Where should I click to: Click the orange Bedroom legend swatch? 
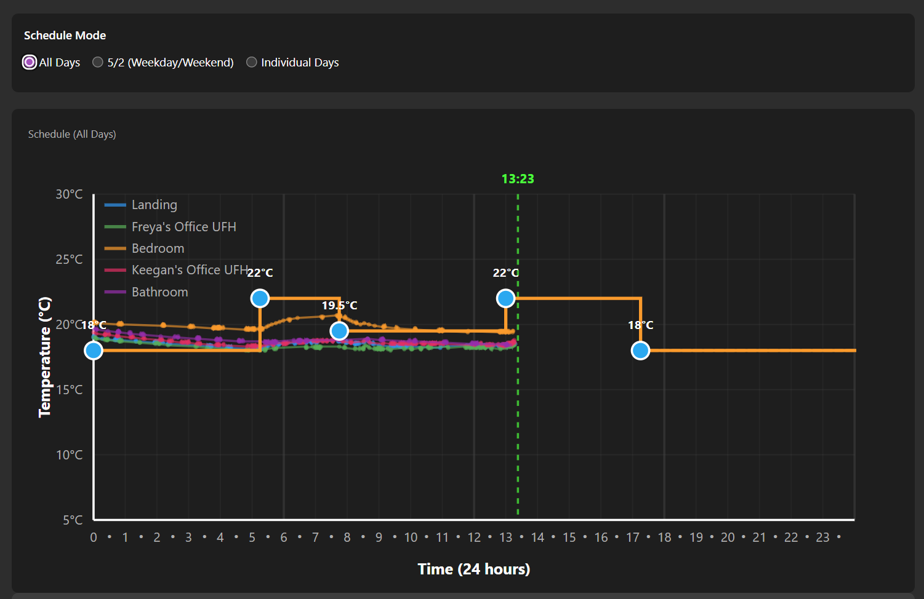[x=115, y=248]
